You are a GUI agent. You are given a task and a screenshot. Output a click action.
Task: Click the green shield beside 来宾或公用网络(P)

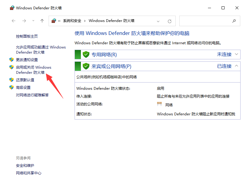86,66
